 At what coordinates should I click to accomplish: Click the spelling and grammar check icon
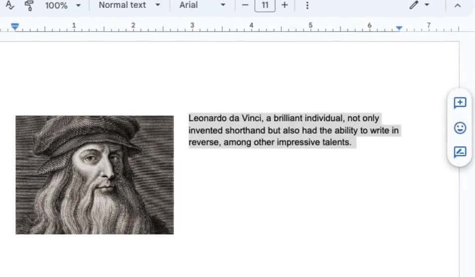pyautogui.click(x=9, y=5)
